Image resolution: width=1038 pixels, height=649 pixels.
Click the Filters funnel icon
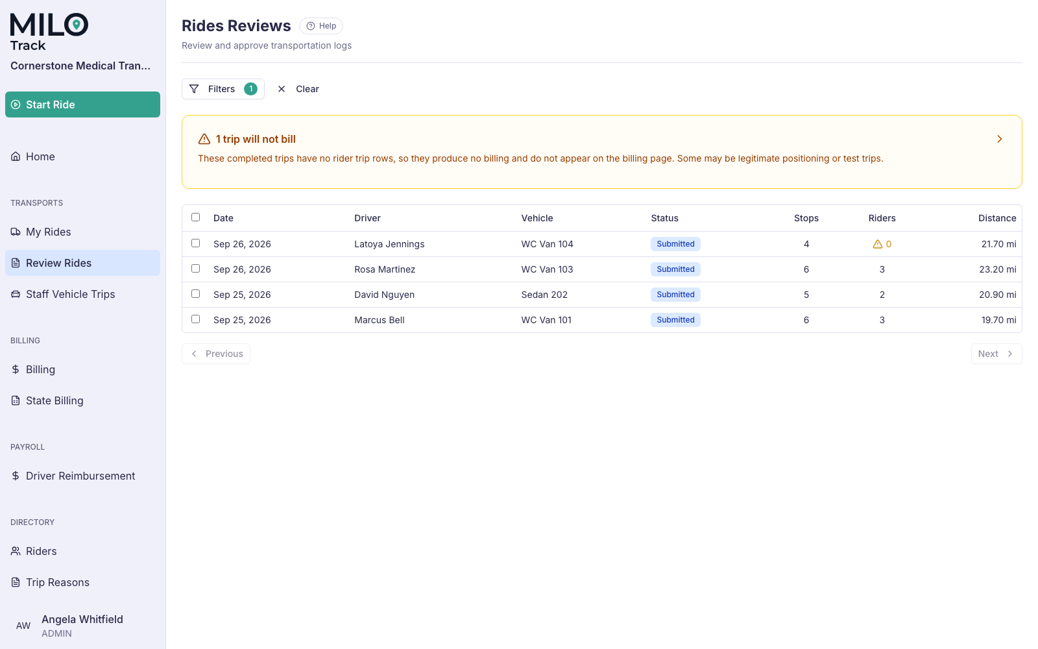(194, 89)
